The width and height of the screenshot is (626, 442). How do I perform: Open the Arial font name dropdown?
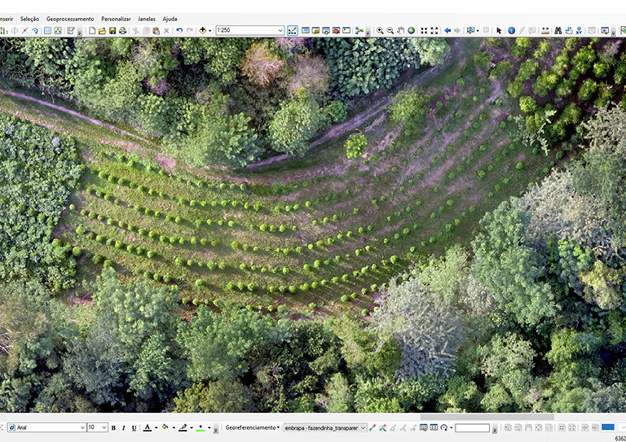(x=82, y=428)
